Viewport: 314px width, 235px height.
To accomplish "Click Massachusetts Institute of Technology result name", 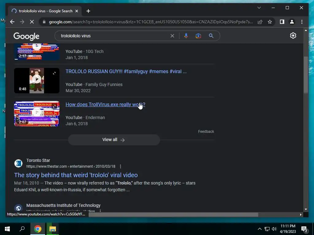I will coord(63,205).
